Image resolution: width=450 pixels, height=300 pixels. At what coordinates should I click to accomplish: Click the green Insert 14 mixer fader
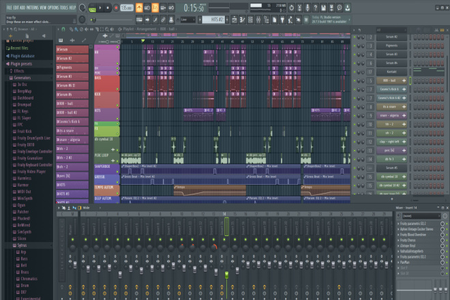[226, 275]
